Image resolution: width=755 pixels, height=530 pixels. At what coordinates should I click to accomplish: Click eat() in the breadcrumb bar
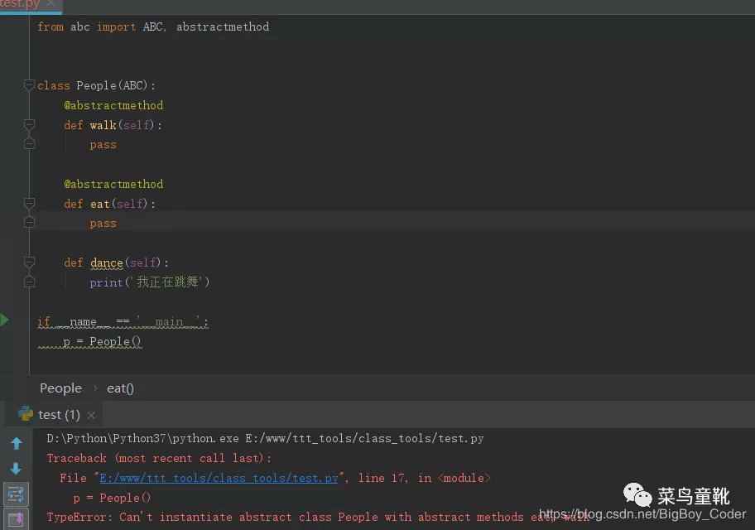[120, 388]
